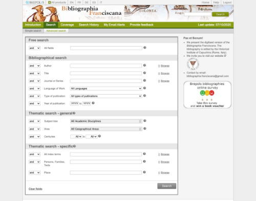Switch to Simple search tab
The height and width of the screenshot is (201, 256).
click(x=33, y=31)
